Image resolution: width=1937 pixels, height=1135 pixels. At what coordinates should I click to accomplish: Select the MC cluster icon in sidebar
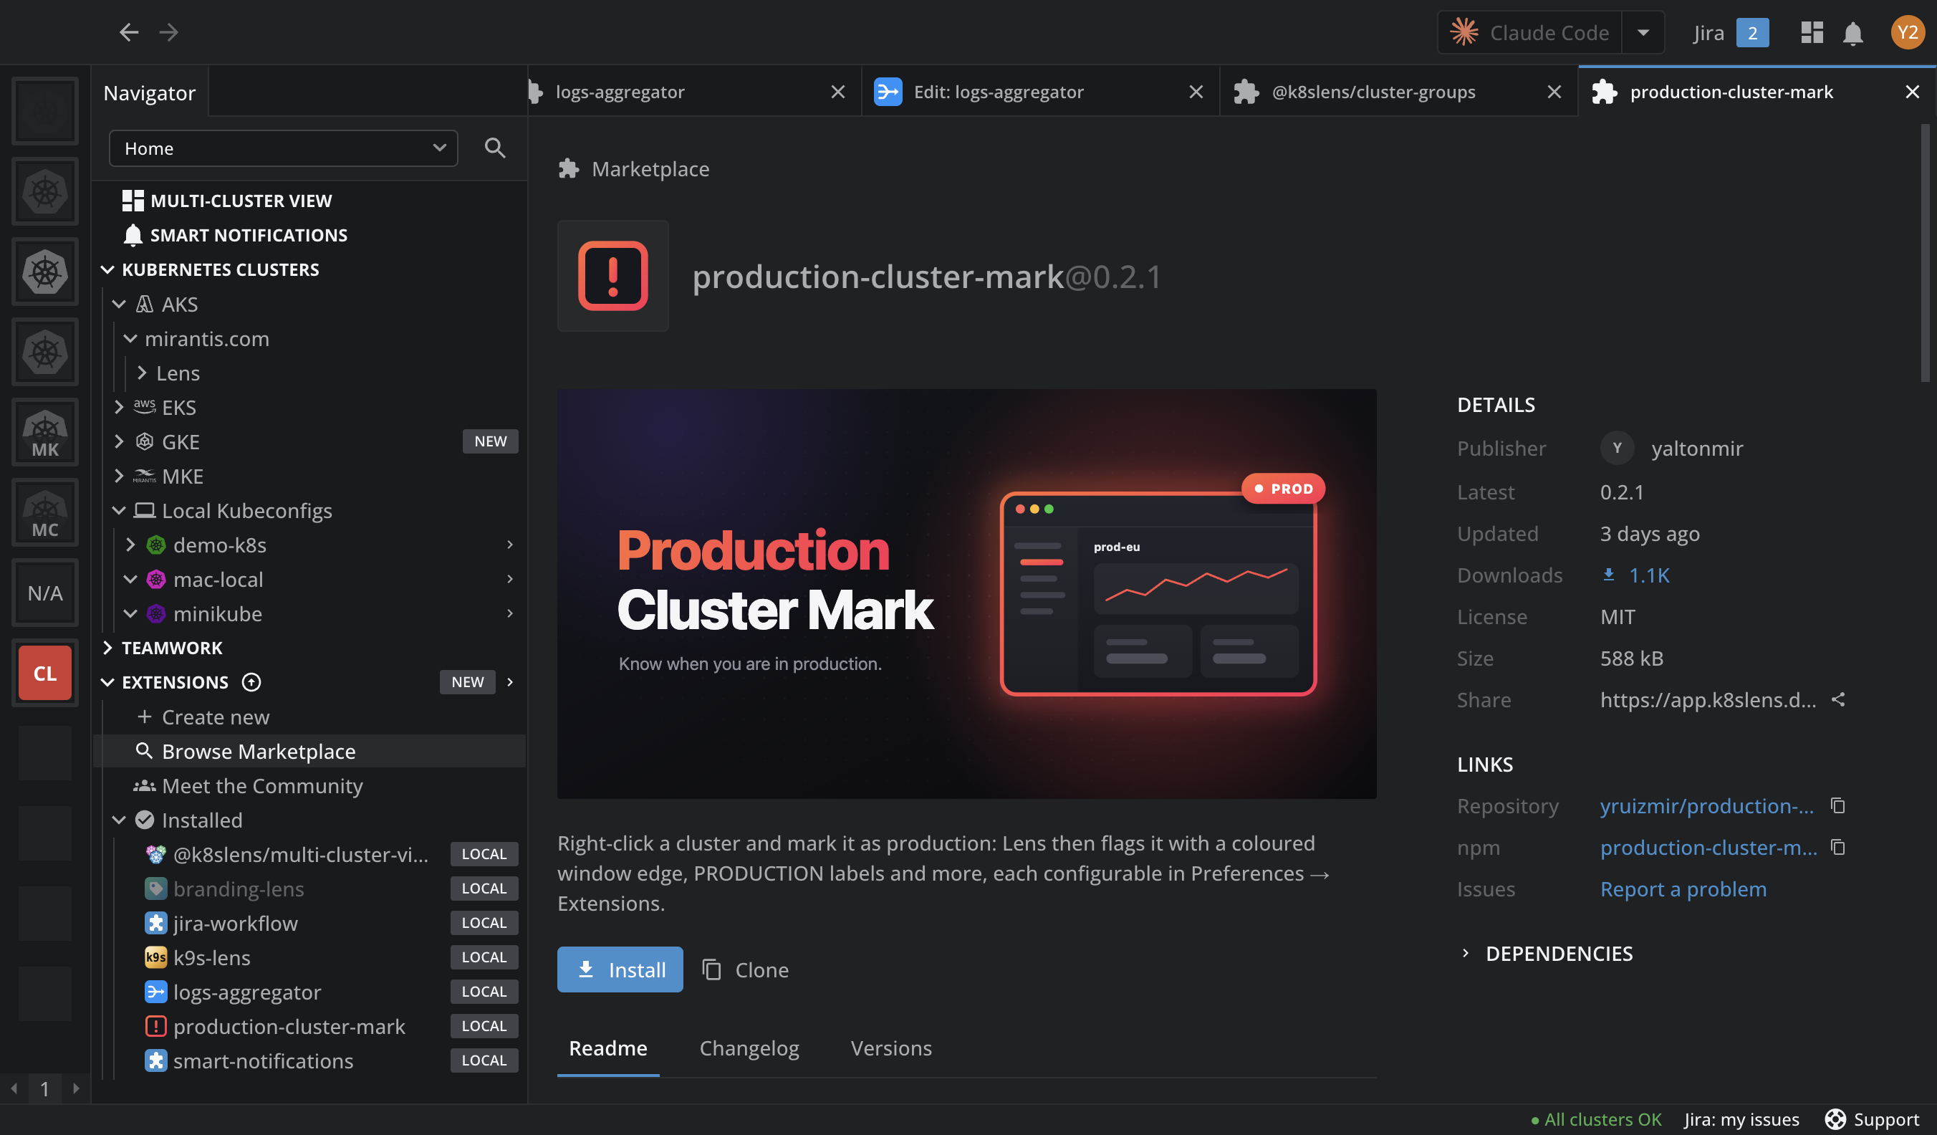pos(44,513)
